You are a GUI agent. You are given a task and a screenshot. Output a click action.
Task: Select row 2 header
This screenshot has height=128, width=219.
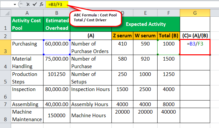click(x=6, y=36)
